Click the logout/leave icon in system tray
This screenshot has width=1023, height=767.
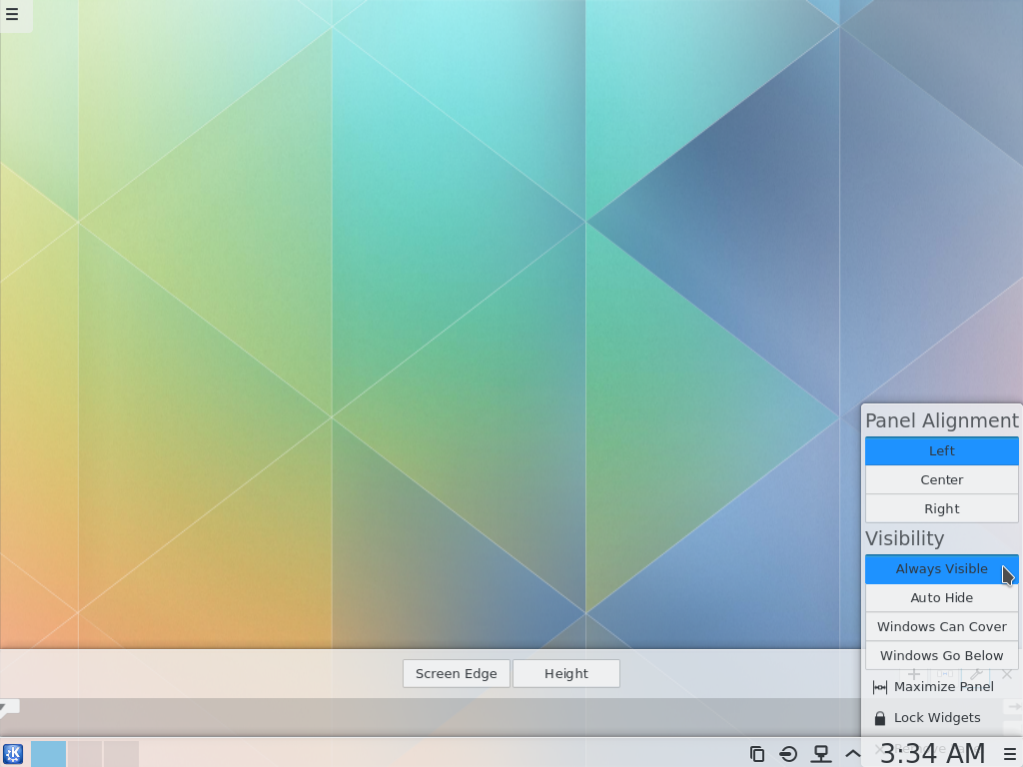(x=789, y=754)
